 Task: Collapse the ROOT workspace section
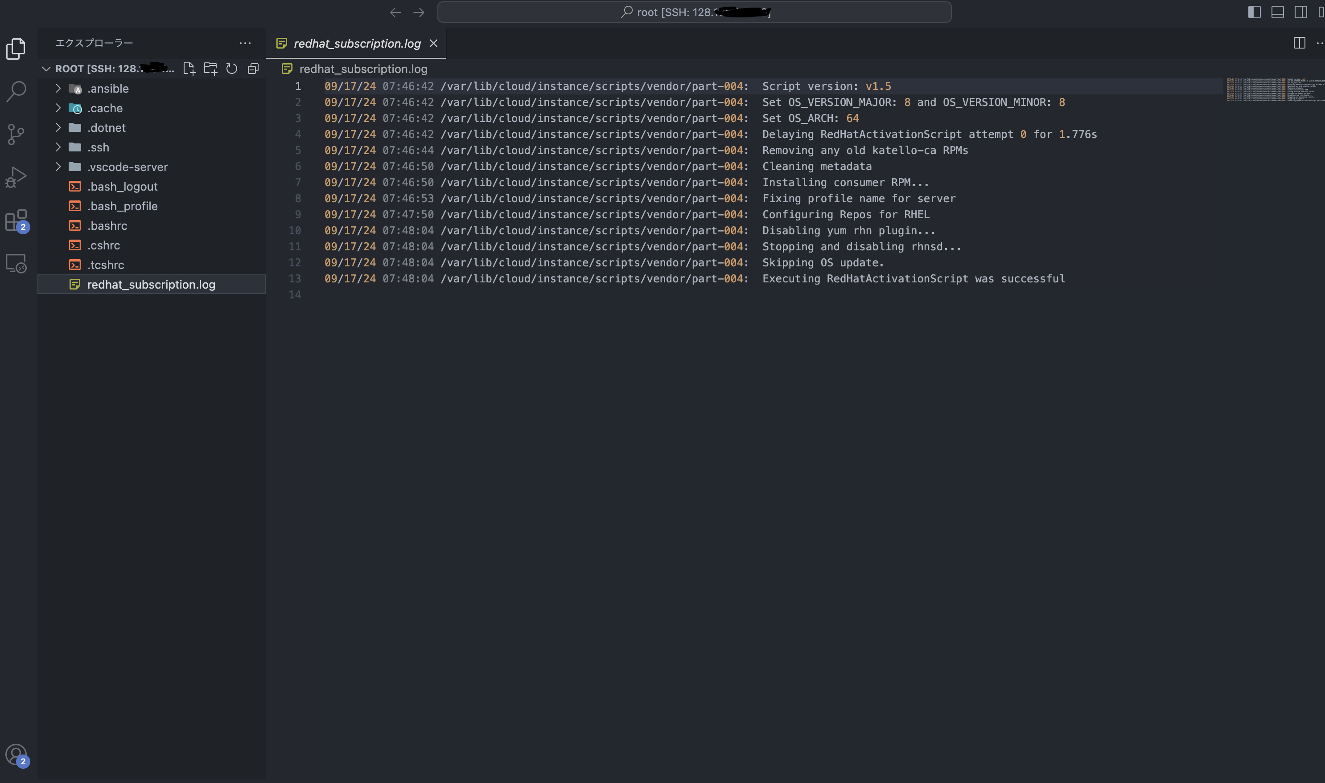point(46,69)
